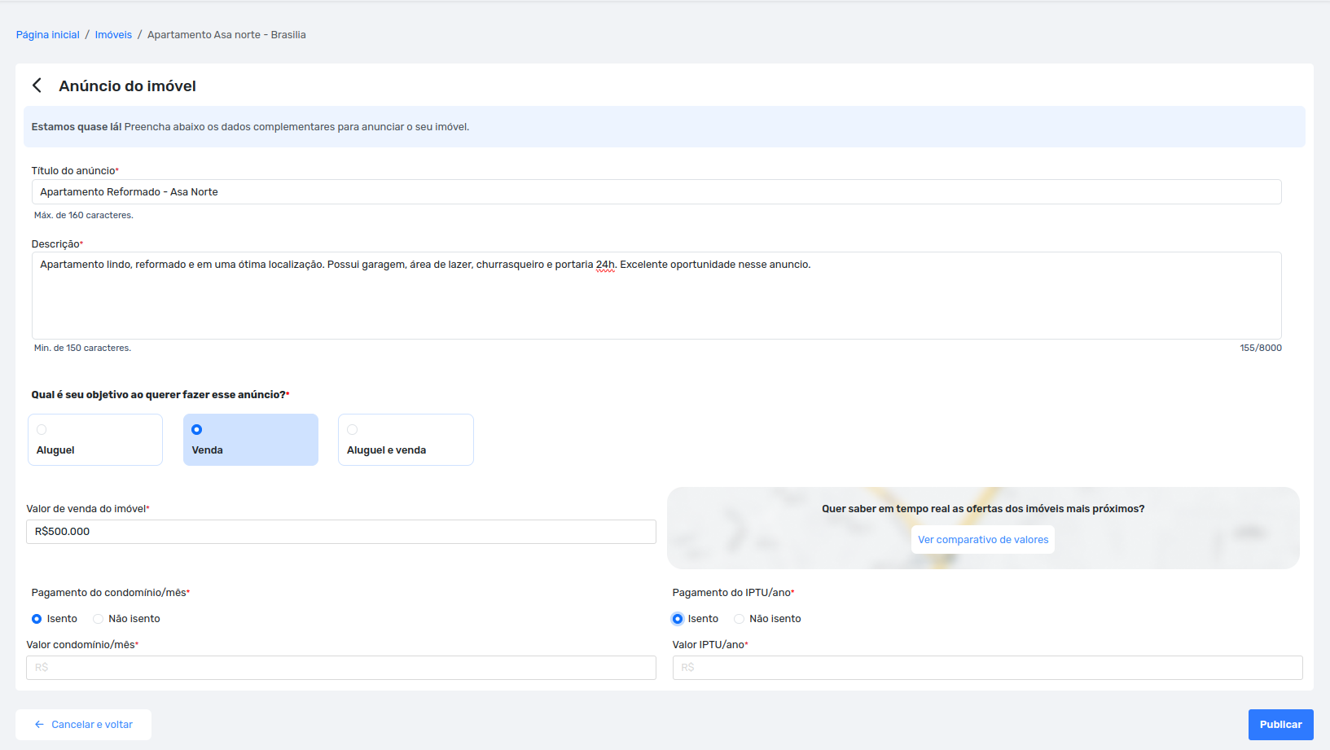The height and width of the screenshot is (750, 1330).
Task: Click the Cancelar e voltar button
Action: coord(83,725)
